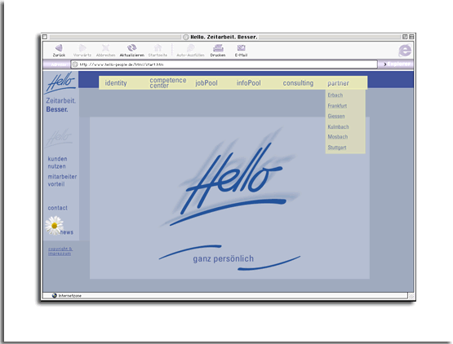
Task: Click the page icon beside the URL
Action: pos(75,64)
